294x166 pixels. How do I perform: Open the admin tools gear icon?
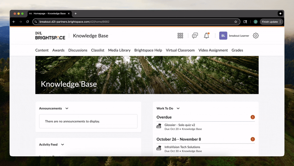(255, 35)
